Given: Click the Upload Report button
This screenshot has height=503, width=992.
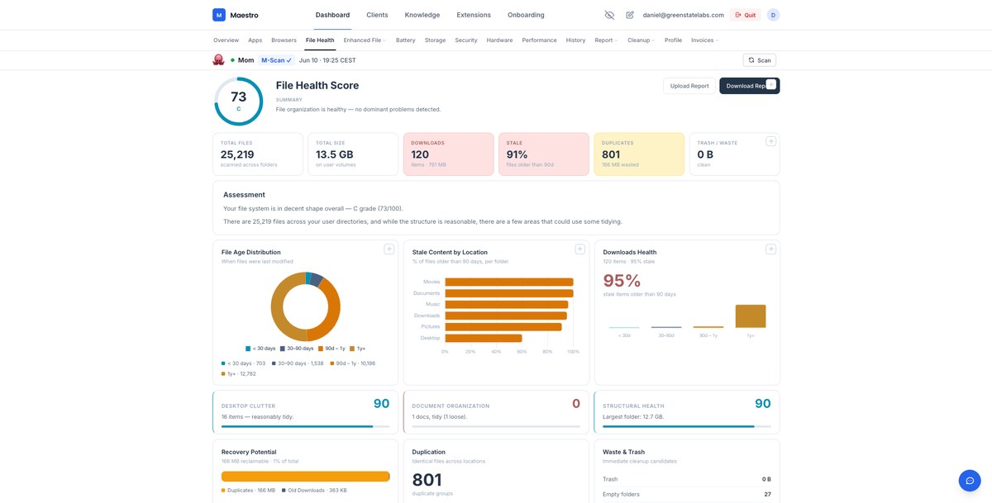Looking at the screenshot, I should click(689, 86).
